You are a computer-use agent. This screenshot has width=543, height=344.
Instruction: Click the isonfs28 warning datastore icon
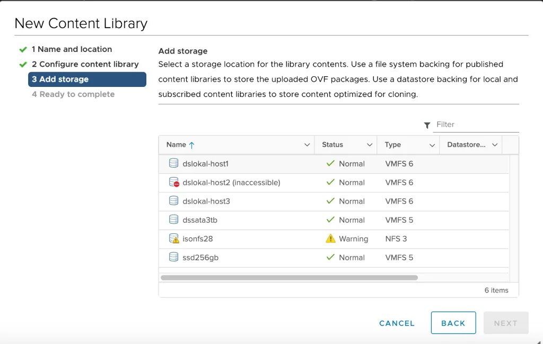click(x=174, y=239)
